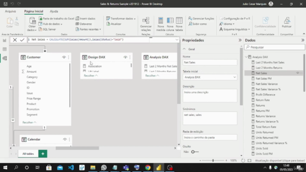
Task: Click the Atualizar refresh button
Action: pyautogui.click(x=114, y=24)
